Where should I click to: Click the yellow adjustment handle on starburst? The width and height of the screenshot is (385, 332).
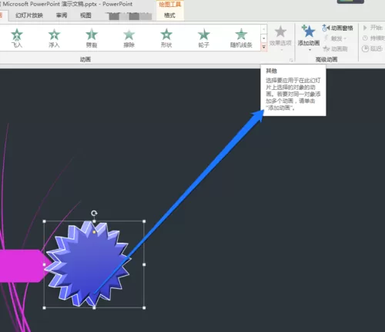coord(94,232)
